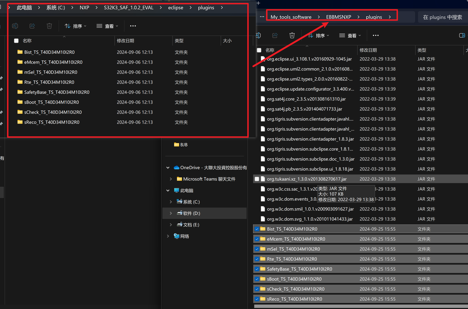Uncheck sCheck_TS_T40D34M10I2R0 checkbox in EBBMSNXP window
This screenshot has height=309, width=468.
tap(257, 289)
